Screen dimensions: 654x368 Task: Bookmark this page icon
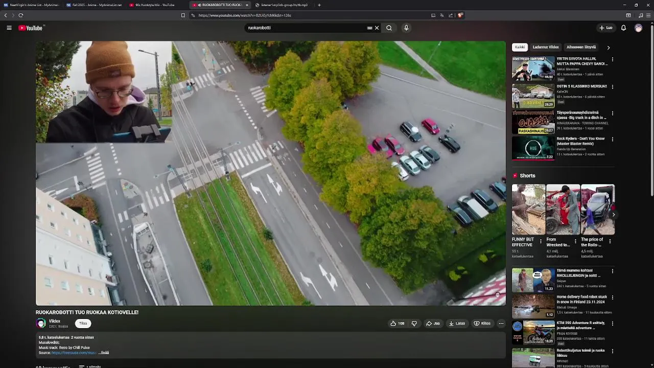tap(183, 15)
